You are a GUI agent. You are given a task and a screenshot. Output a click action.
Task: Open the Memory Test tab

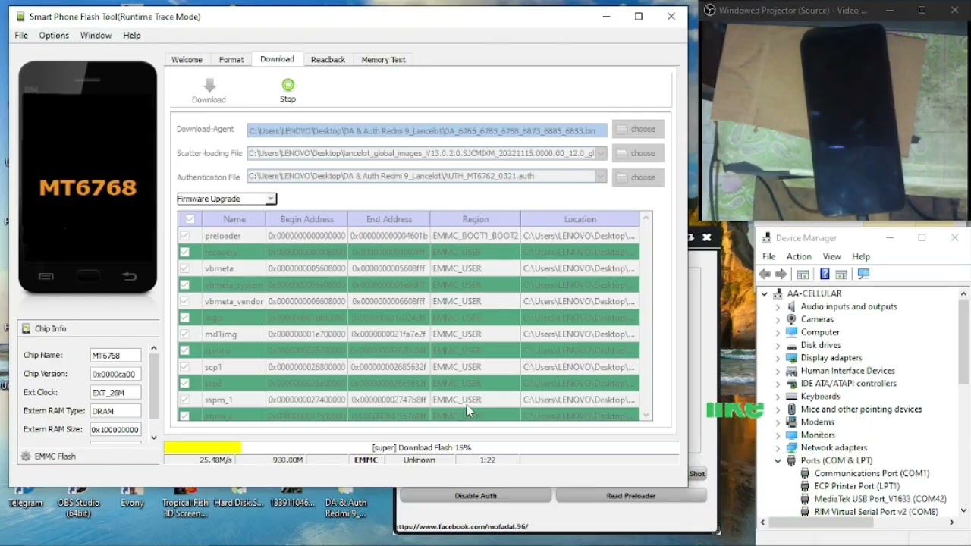tap(383, 60)
